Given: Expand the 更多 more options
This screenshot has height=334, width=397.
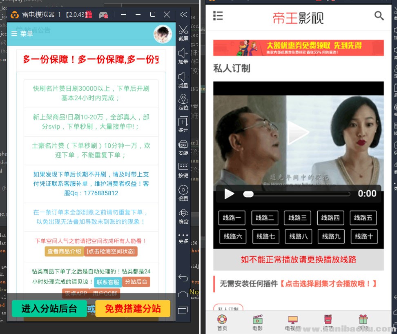Looking at the screenshot, I should [x=183, y=236].
